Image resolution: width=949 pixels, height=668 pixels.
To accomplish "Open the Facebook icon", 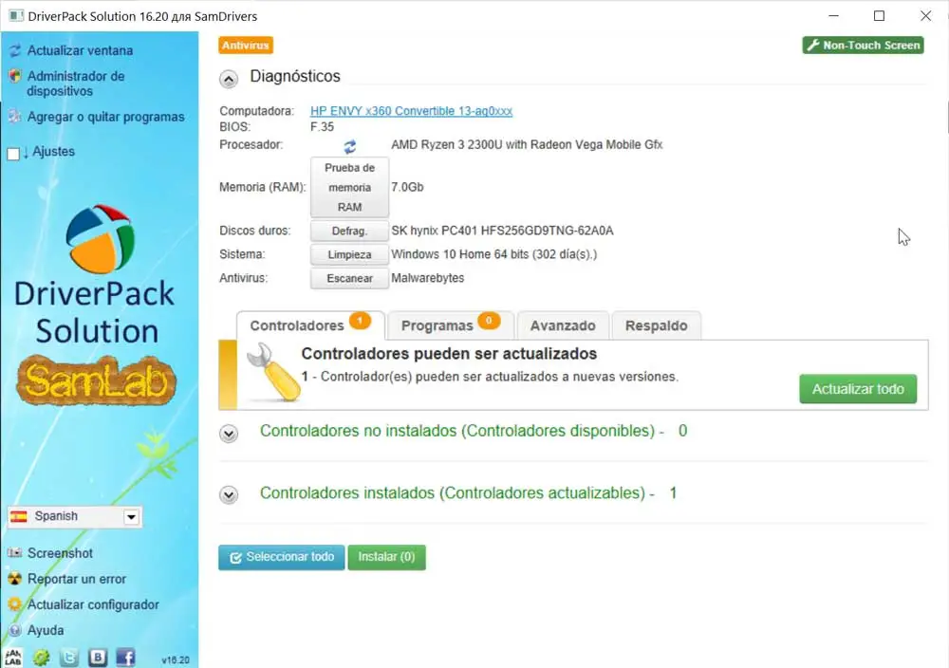I will [126, 658].
